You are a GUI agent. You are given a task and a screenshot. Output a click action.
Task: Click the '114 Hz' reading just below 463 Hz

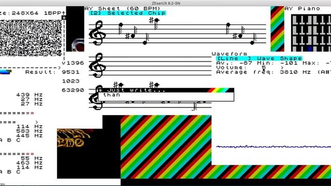[x=29, y=167]
